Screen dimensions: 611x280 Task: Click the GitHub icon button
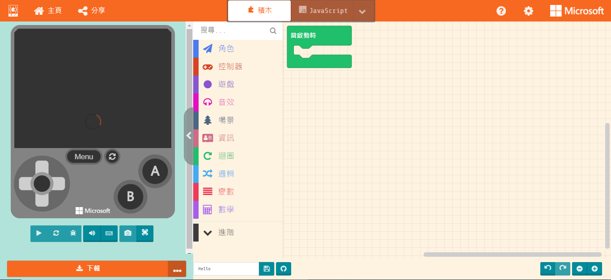pyautogui.click(x=284, y=269)
